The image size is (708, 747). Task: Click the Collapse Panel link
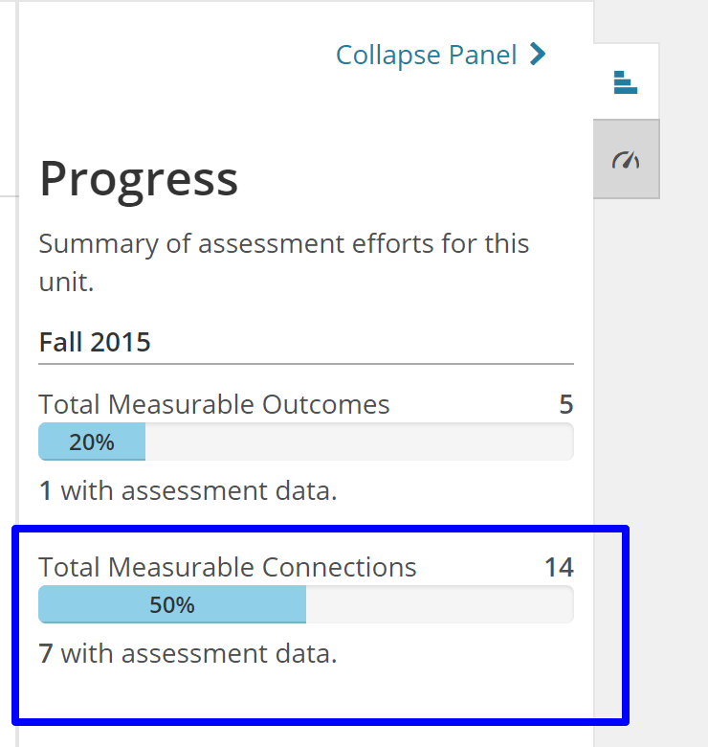pos(441,56)
